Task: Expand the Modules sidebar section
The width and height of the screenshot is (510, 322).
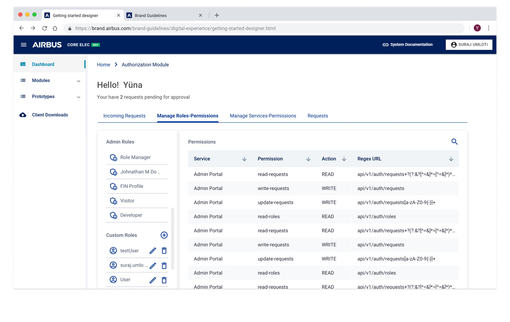Action: click(x=78, y=81)
